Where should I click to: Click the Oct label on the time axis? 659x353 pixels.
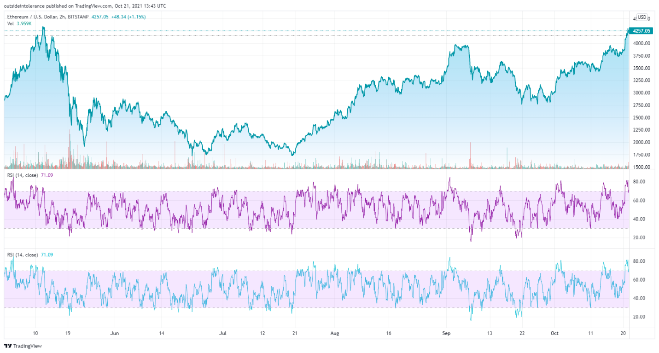pyautogui.click(x=554, y=333)
